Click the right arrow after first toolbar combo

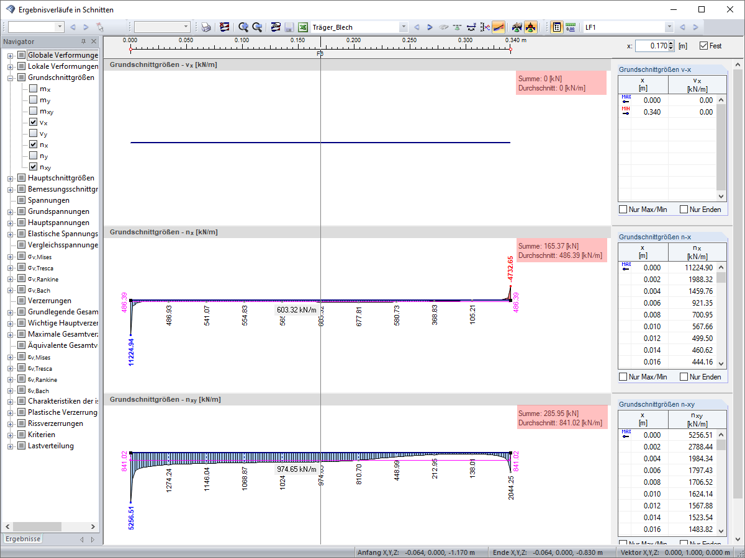coord(86,27)
